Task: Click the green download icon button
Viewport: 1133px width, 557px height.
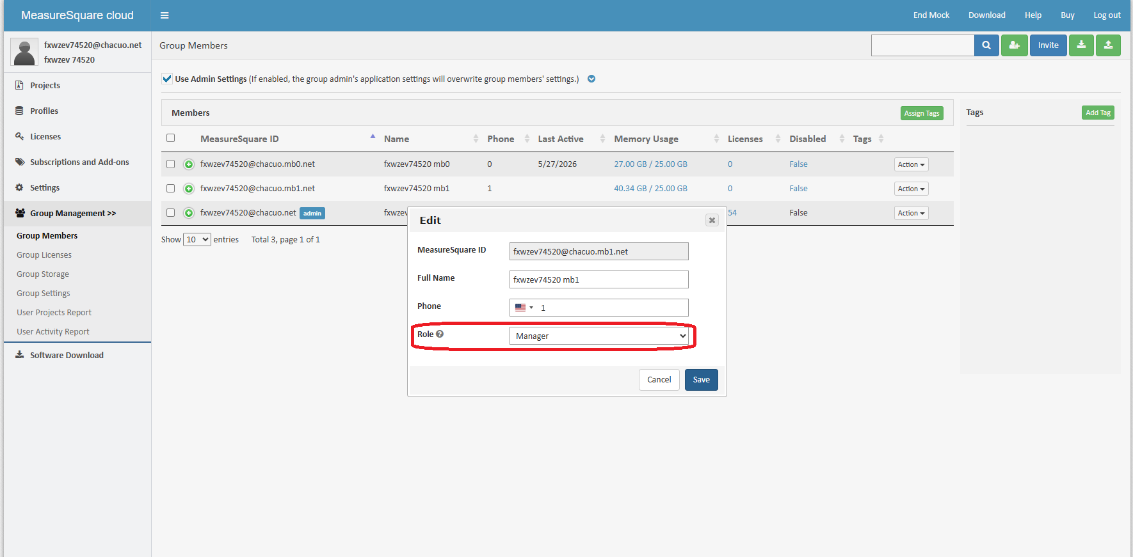Action: coord(1081,45)
